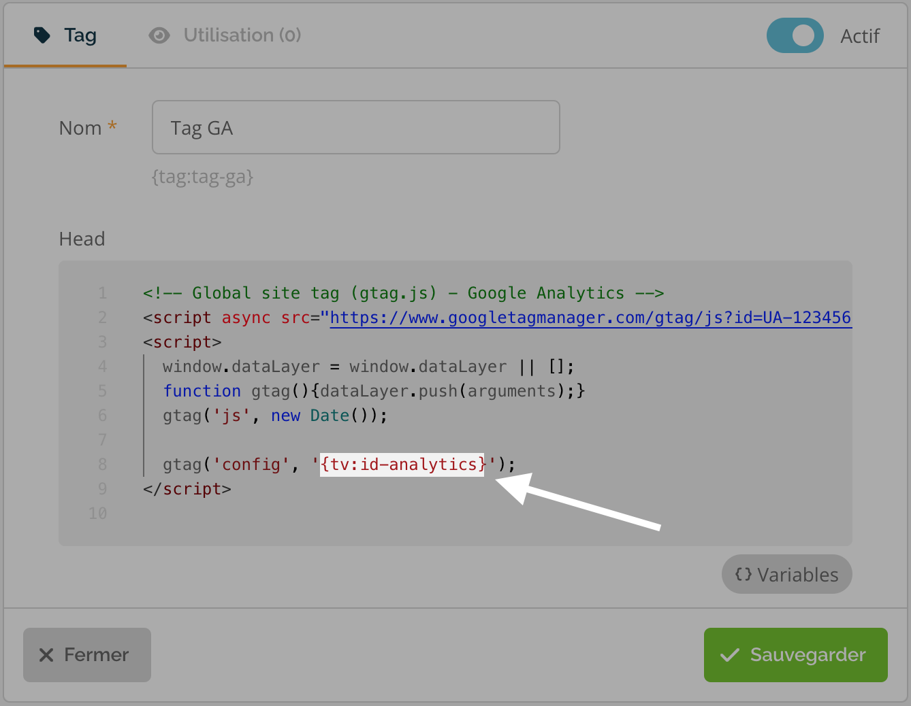Click the checkmark icon on Sauvegarder

(730, 655)
